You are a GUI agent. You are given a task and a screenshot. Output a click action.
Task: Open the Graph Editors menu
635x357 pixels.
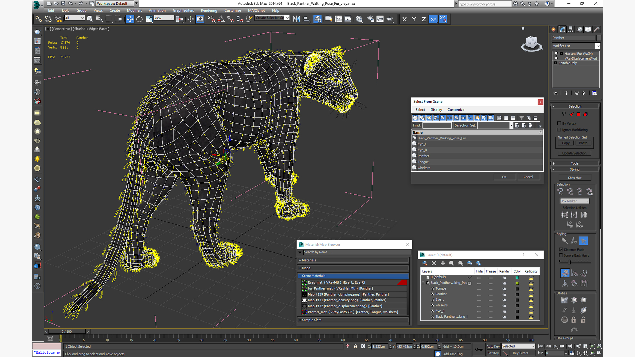(183, 10)
